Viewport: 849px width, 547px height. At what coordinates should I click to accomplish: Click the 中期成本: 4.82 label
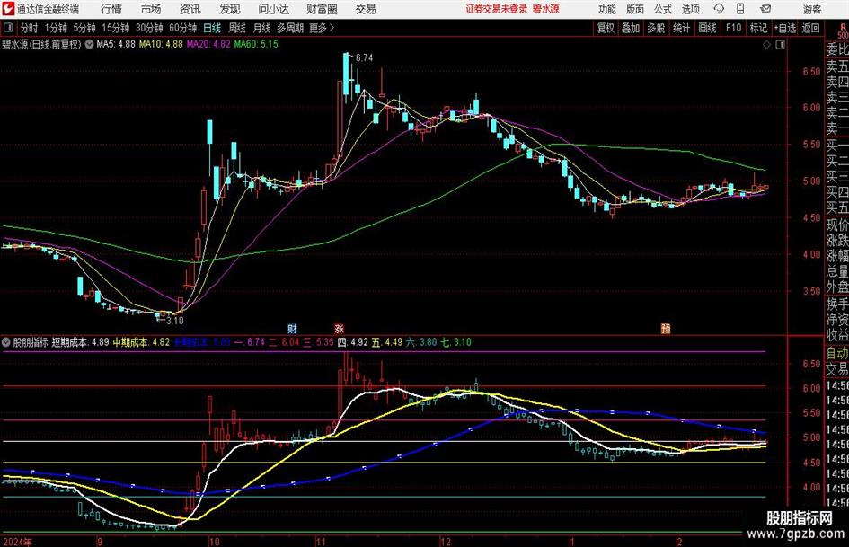click(x=141, y=342)
